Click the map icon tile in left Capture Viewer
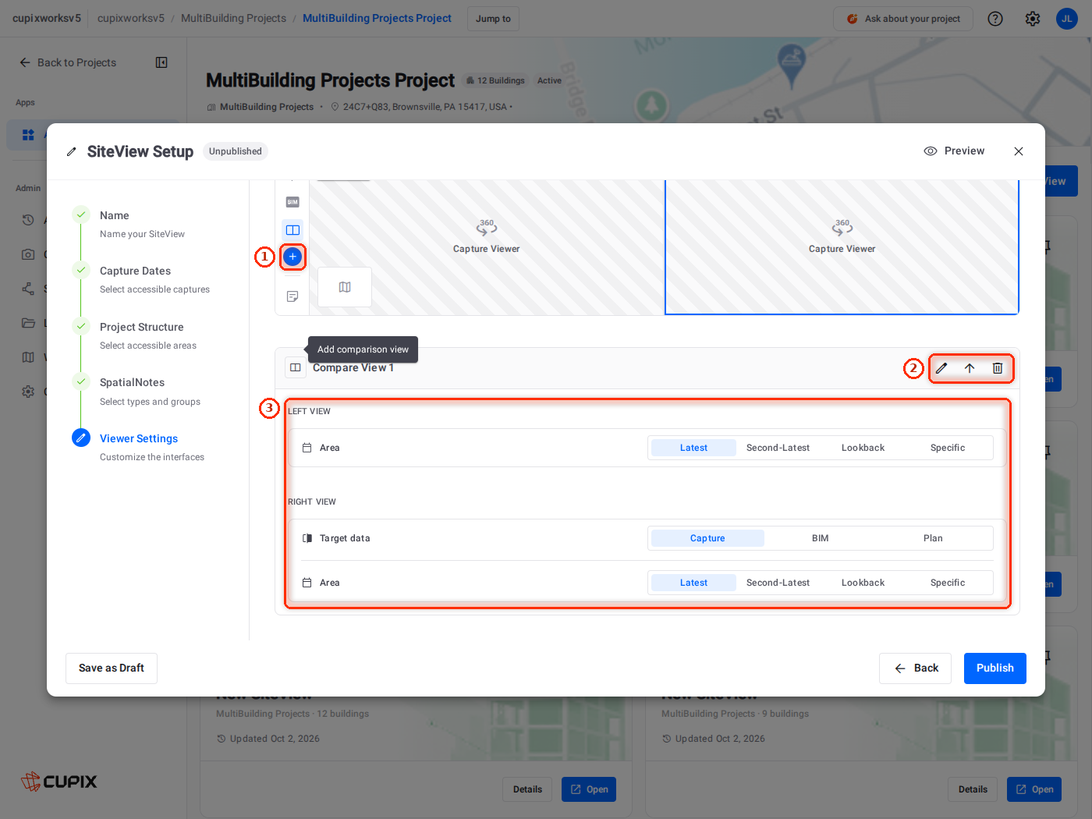 (x=345, y=287)
